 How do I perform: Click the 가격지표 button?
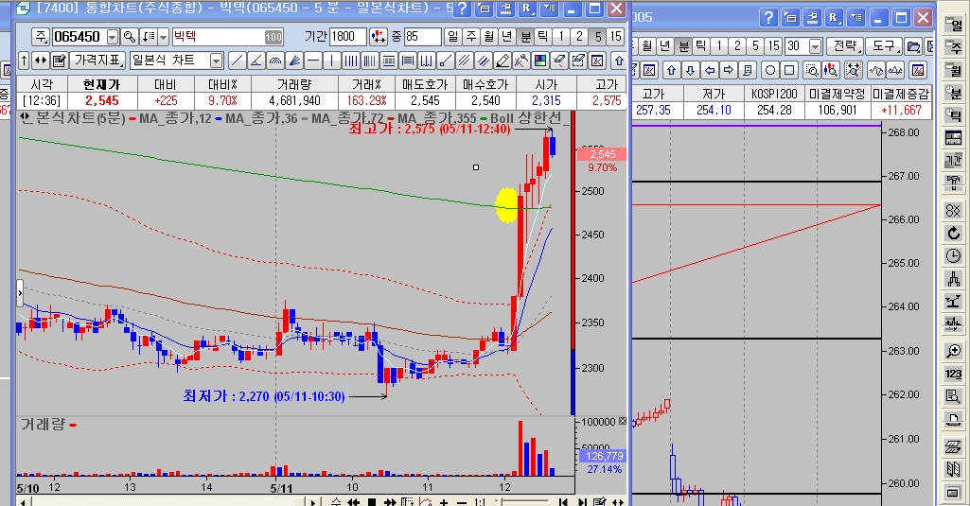point(98,61)
